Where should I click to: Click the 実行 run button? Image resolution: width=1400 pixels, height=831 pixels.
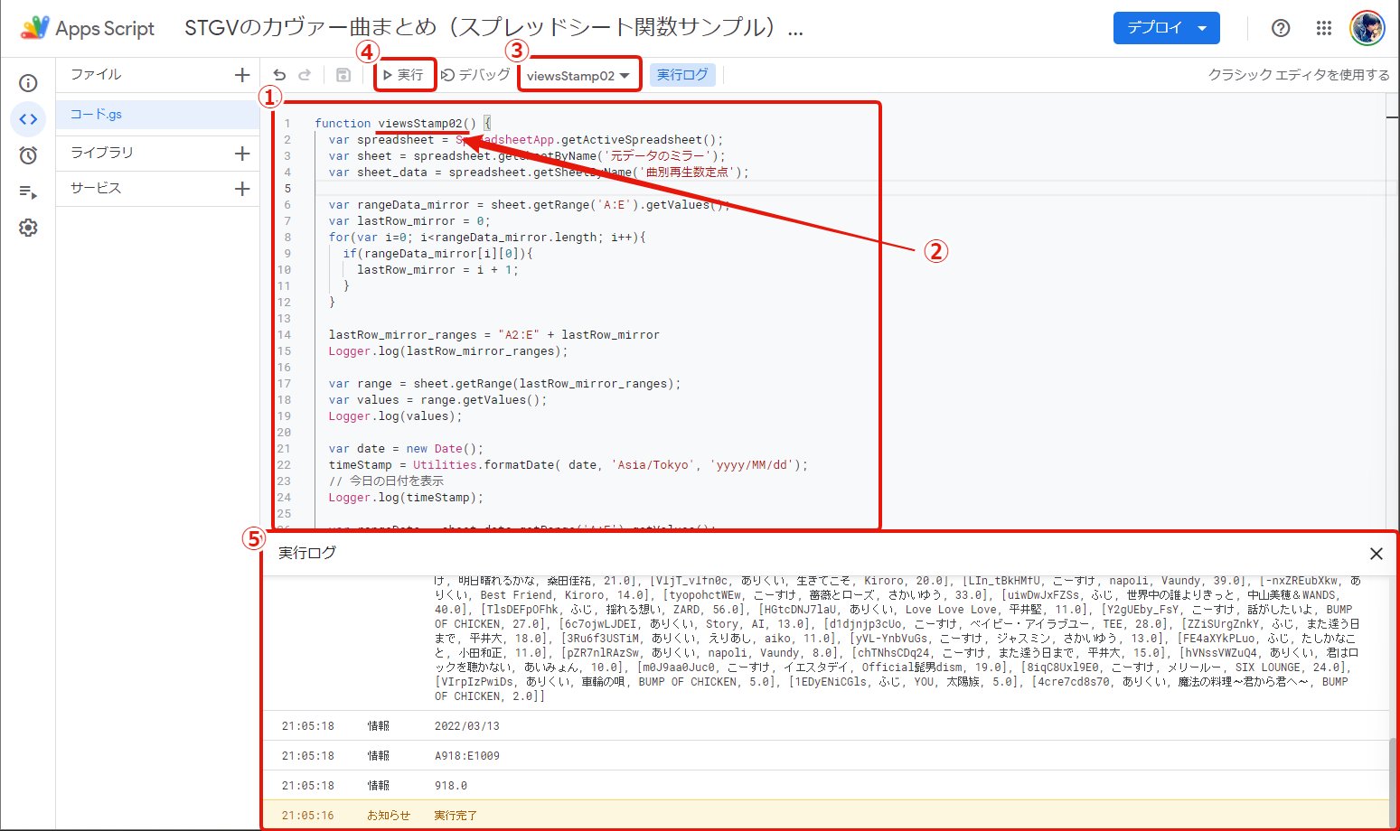[x=404, y=75]
